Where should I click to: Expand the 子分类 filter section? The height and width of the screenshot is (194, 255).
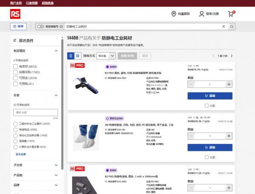pyautogui.click(x=56, y=165)
